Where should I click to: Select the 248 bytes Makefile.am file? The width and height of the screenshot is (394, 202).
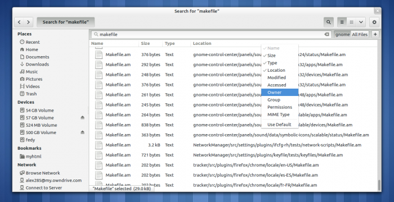coord(233,75)
